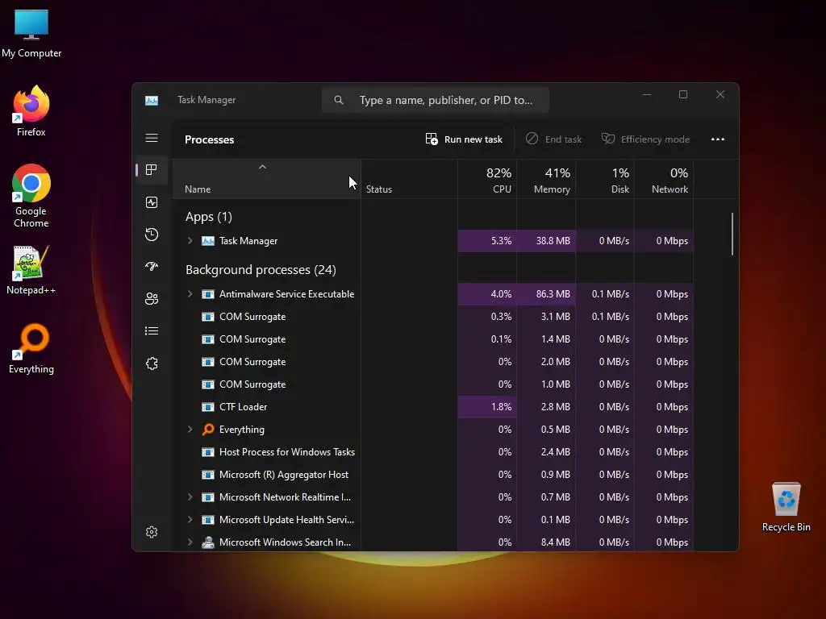Click Run new task button

pos(464,139)
